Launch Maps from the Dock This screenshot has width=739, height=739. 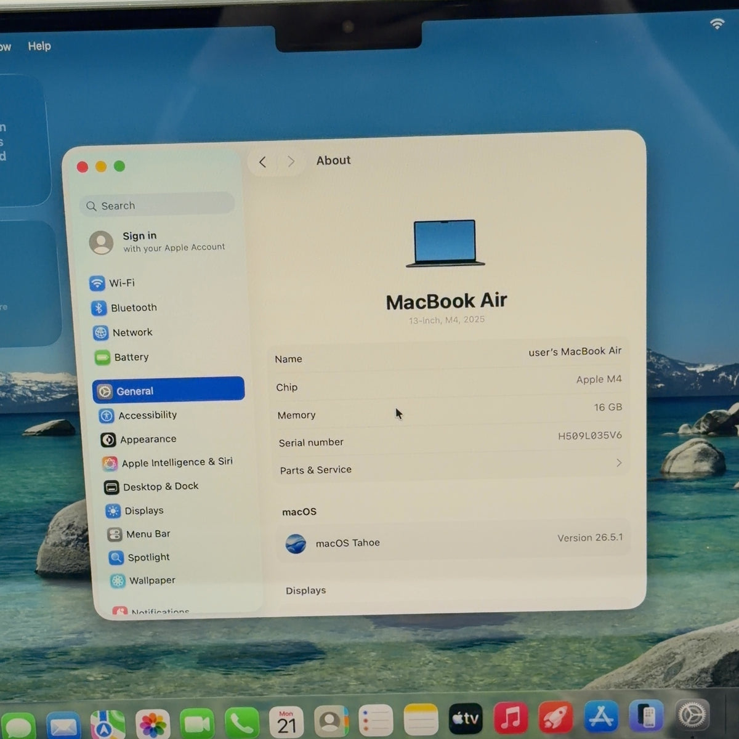coord(108,724)
